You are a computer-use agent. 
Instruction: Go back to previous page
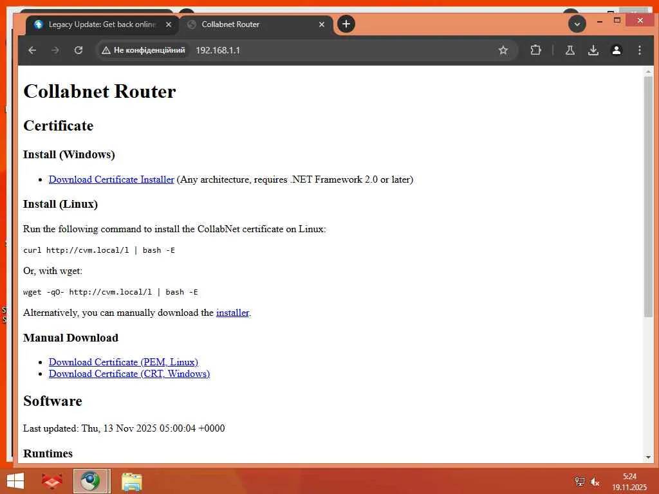point(32,50)
